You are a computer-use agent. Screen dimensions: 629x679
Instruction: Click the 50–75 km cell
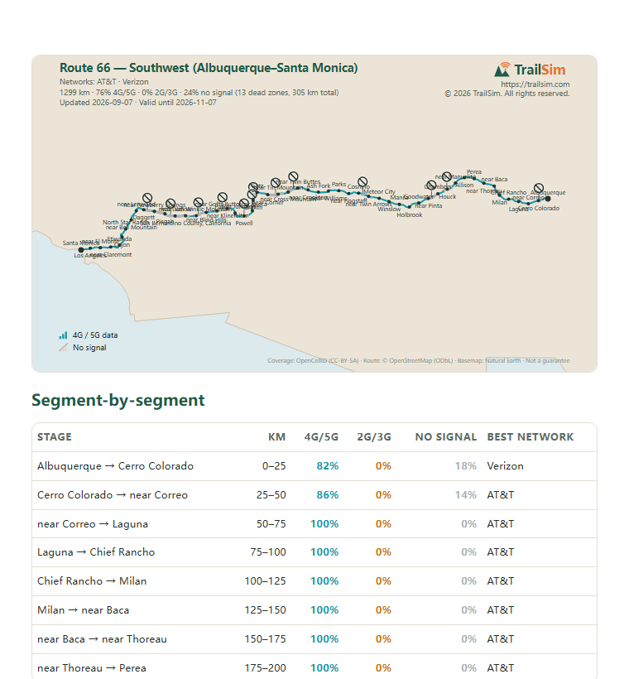coord(271,524)
